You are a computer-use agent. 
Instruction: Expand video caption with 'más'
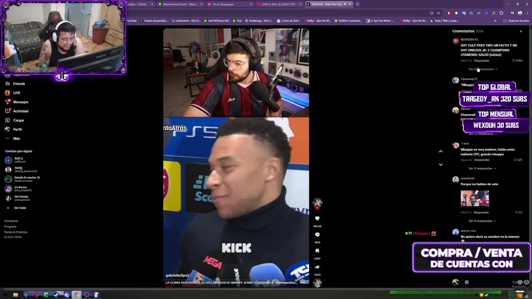pyautogui.click(x=303, y=282)
